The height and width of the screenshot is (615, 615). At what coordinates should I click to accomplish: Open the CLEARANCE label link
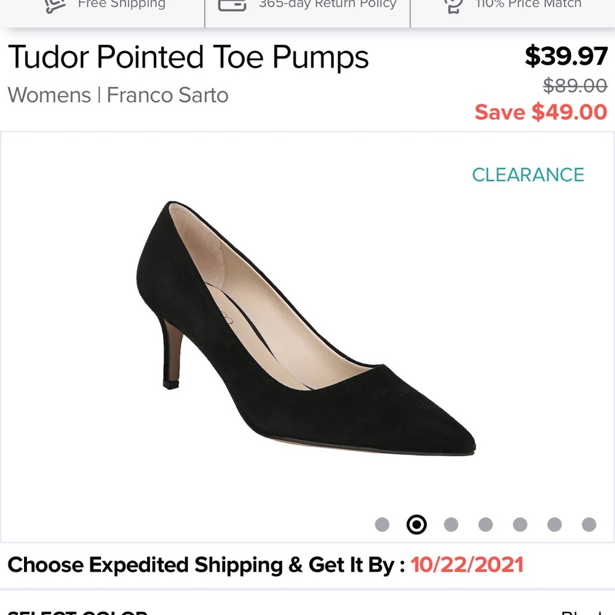527,175
